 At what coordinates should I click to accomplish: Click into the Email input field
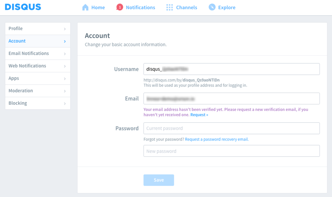pyautogui.click(x=232, y=98)
